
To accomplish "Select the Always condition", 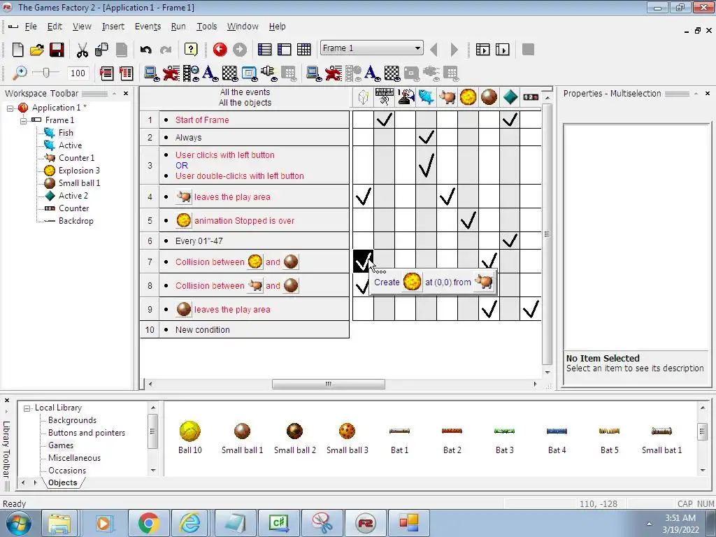I will 188,137.
